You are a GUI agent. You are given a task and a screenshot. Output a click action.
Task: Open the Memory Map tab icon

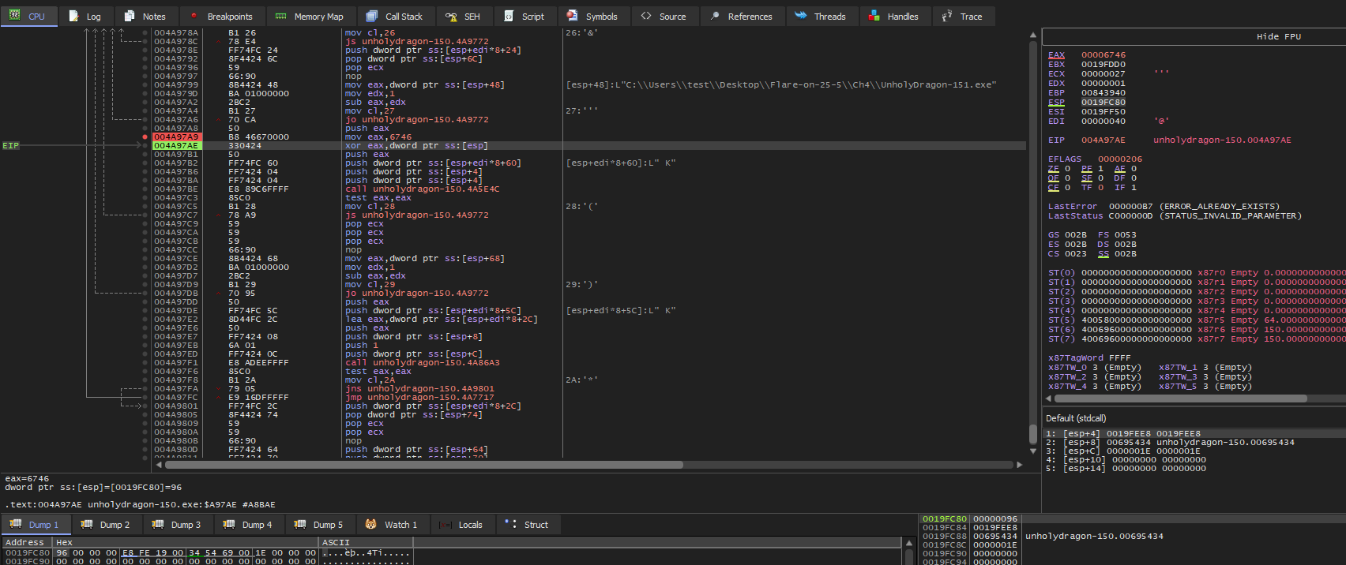pos(280,17)
